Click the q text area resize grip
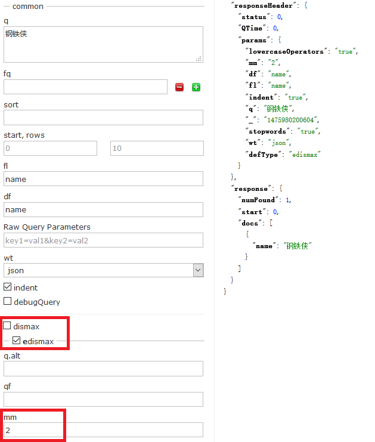The height and width of the screenshot is (442, 375). (x=199, y=58)
